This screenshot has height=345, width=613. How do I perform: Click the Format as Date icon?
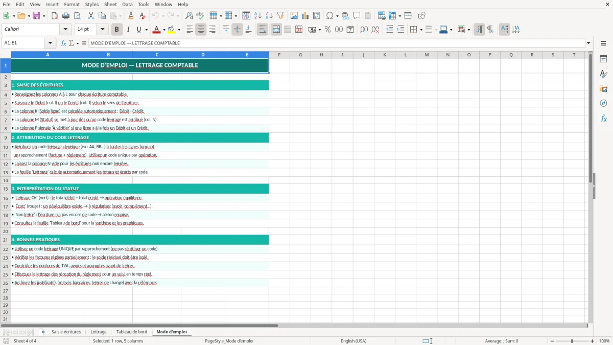[x=350, y=30]
